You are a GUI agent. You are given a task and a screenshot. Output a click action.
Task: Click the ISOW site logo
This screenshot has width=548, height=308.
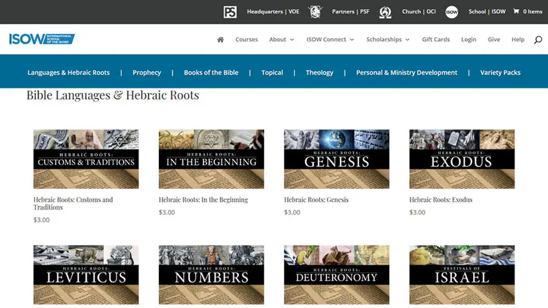coord(41,39)
